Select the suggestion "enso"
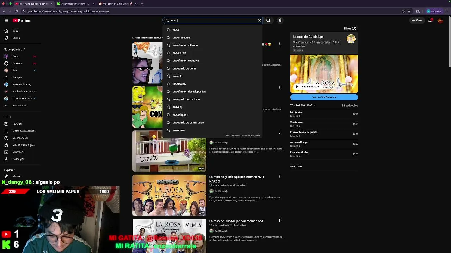The height and width of the screenshot is (253, 451). 212,30
